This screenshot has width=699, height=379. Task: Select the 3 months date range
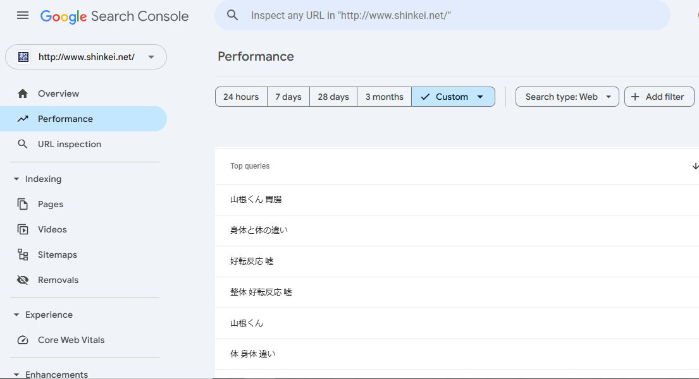(x=384, y=97)
